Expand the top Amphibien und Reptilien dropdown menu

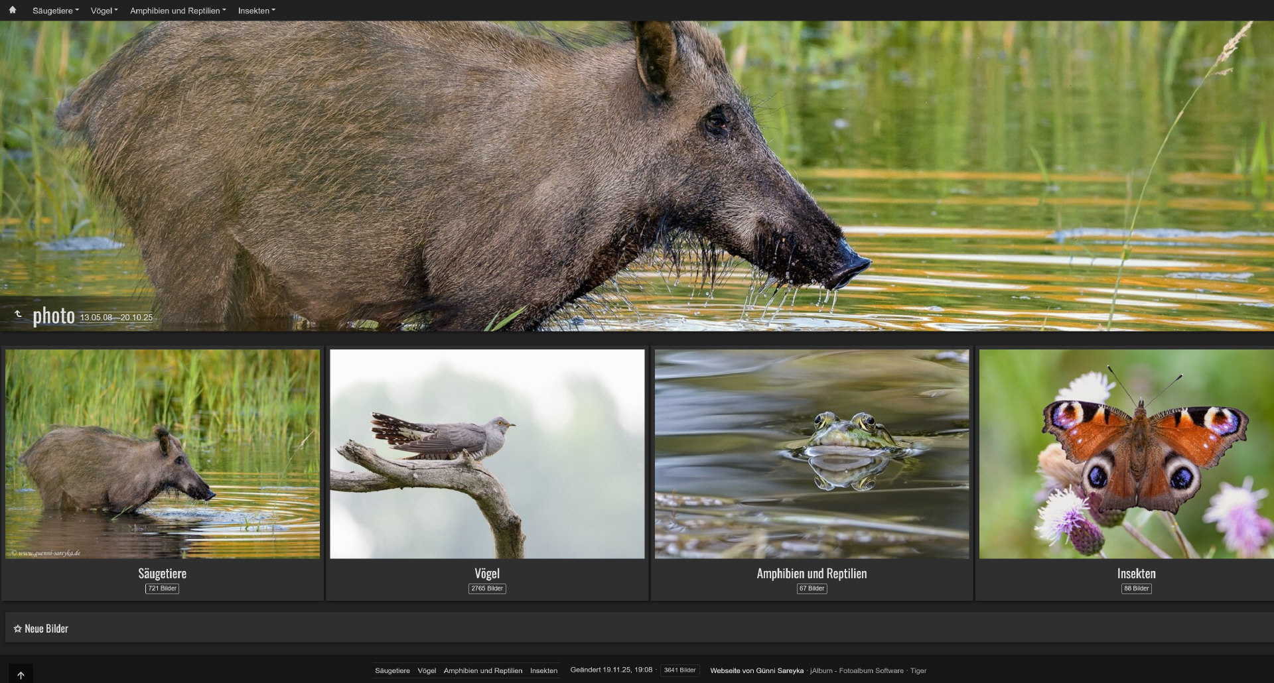coord(177,11)
